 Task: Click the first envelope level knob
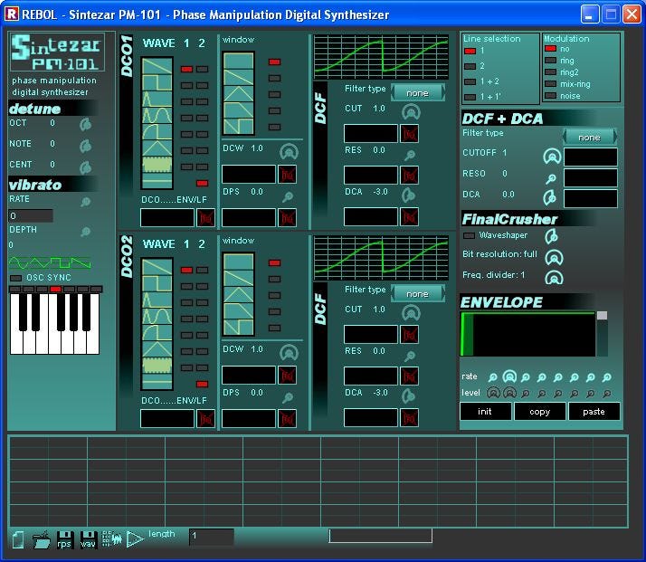tap(493, 393)
